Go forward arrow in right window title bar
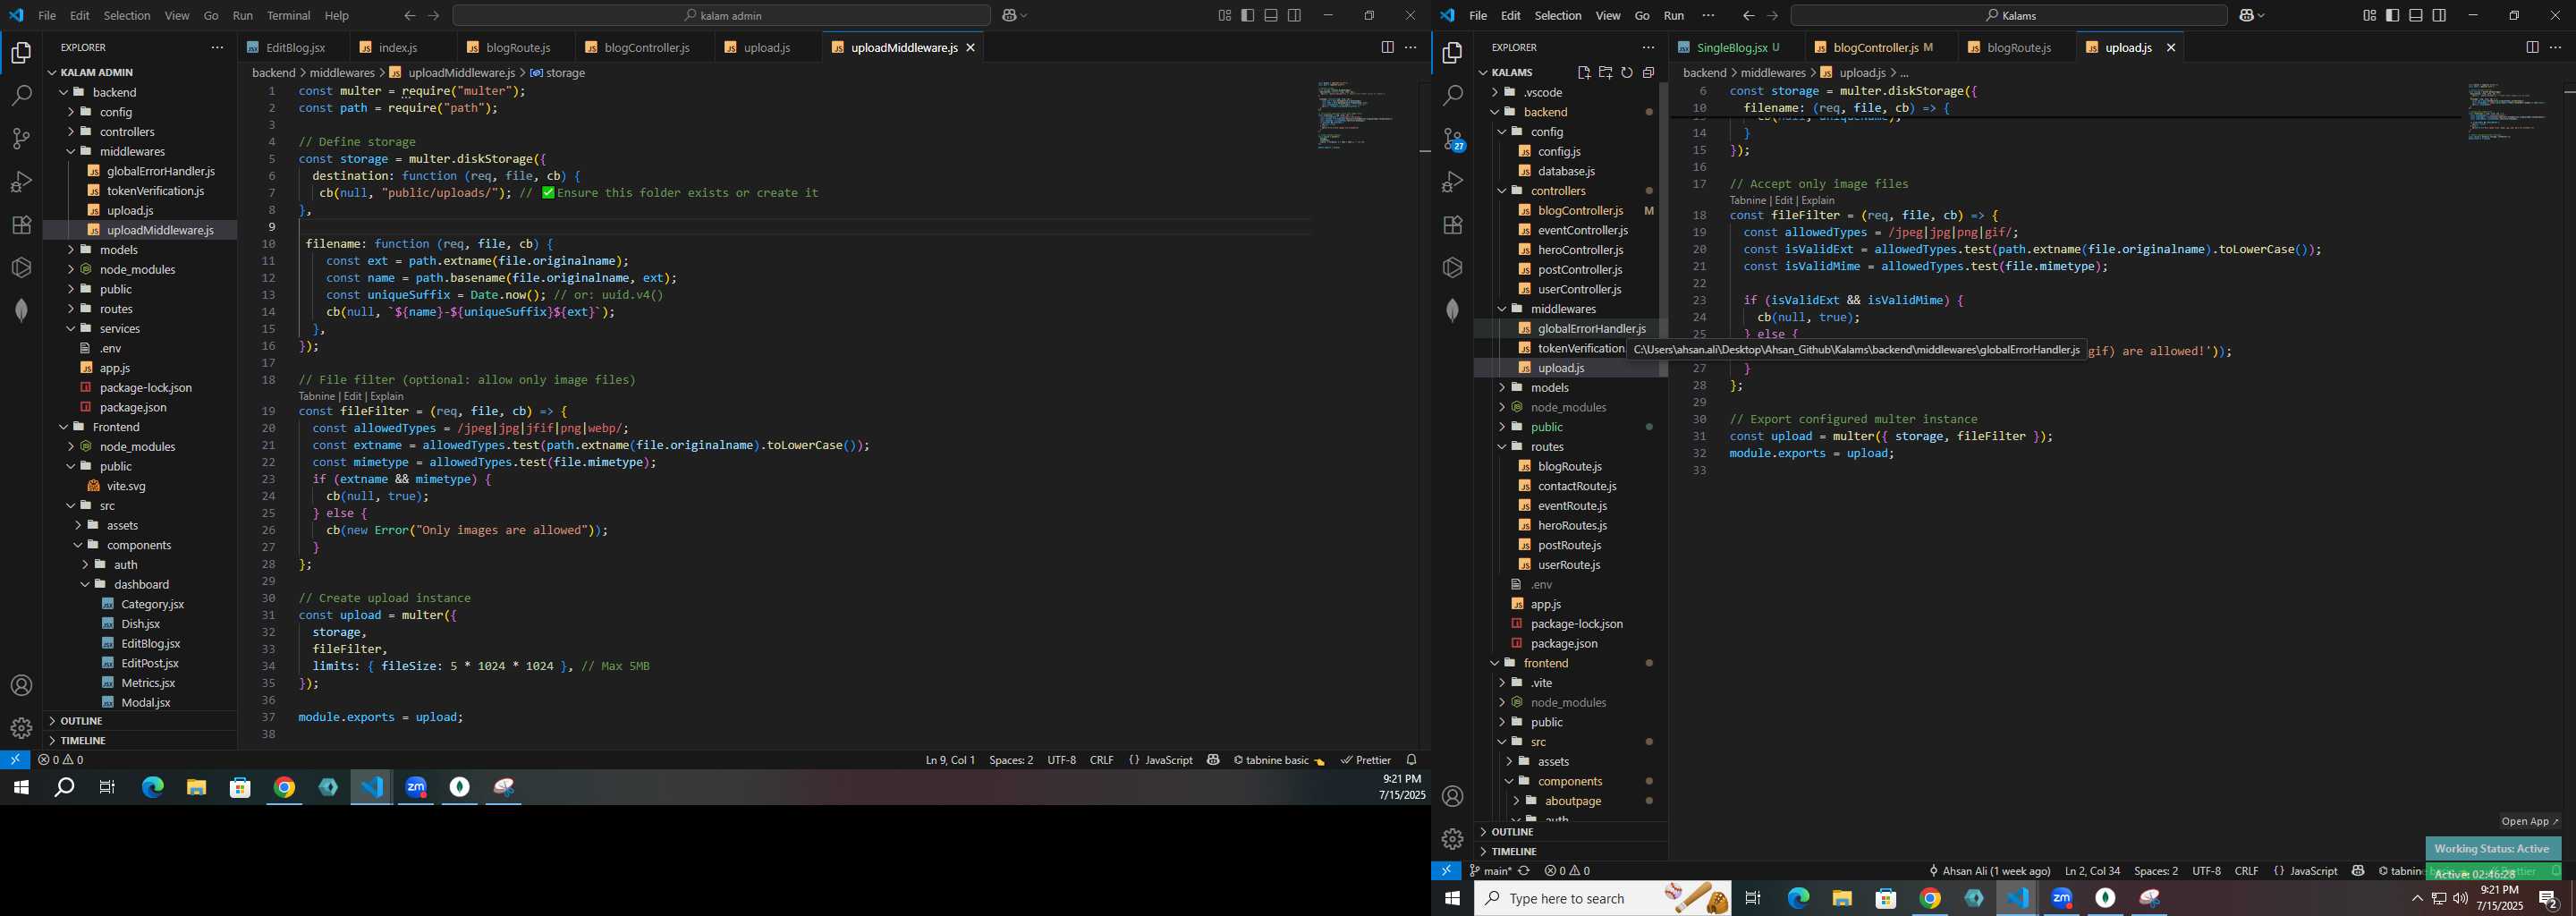This screenshot has height=916, width=2576. click(x=1772, y=15)
